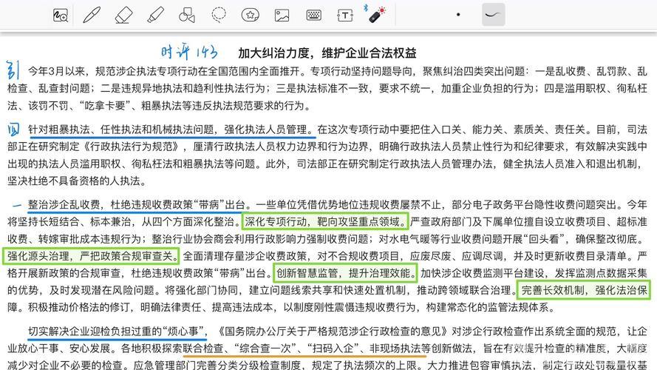The width and height of the screenshot is (657, 370).
Task: Click the highlighted phrase 创新智慧监管，提升治理效能
Action: (346, 273)
